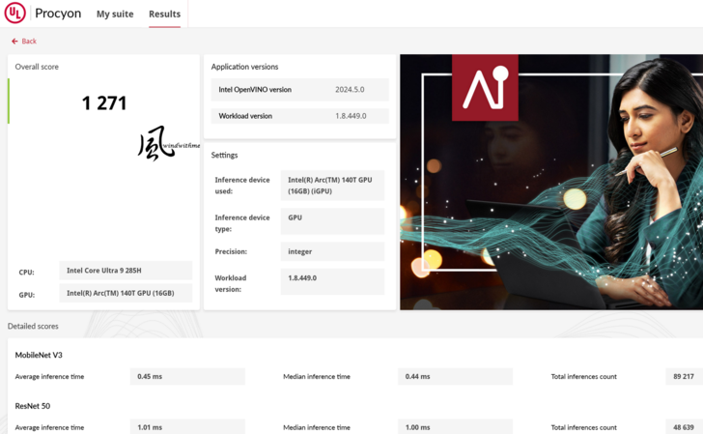Select MobileNet V3 average inference time 0.45 ms
The height and width of the screenshot is (434, 703).
(x=187, y=376)
